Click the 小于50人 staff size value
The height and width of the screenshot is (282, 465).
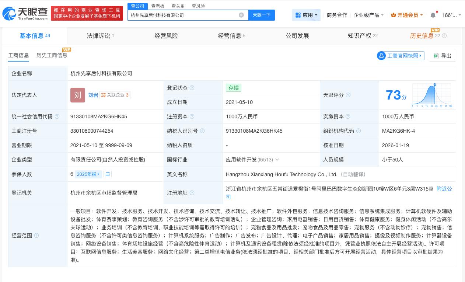click(x=393, y=160)
